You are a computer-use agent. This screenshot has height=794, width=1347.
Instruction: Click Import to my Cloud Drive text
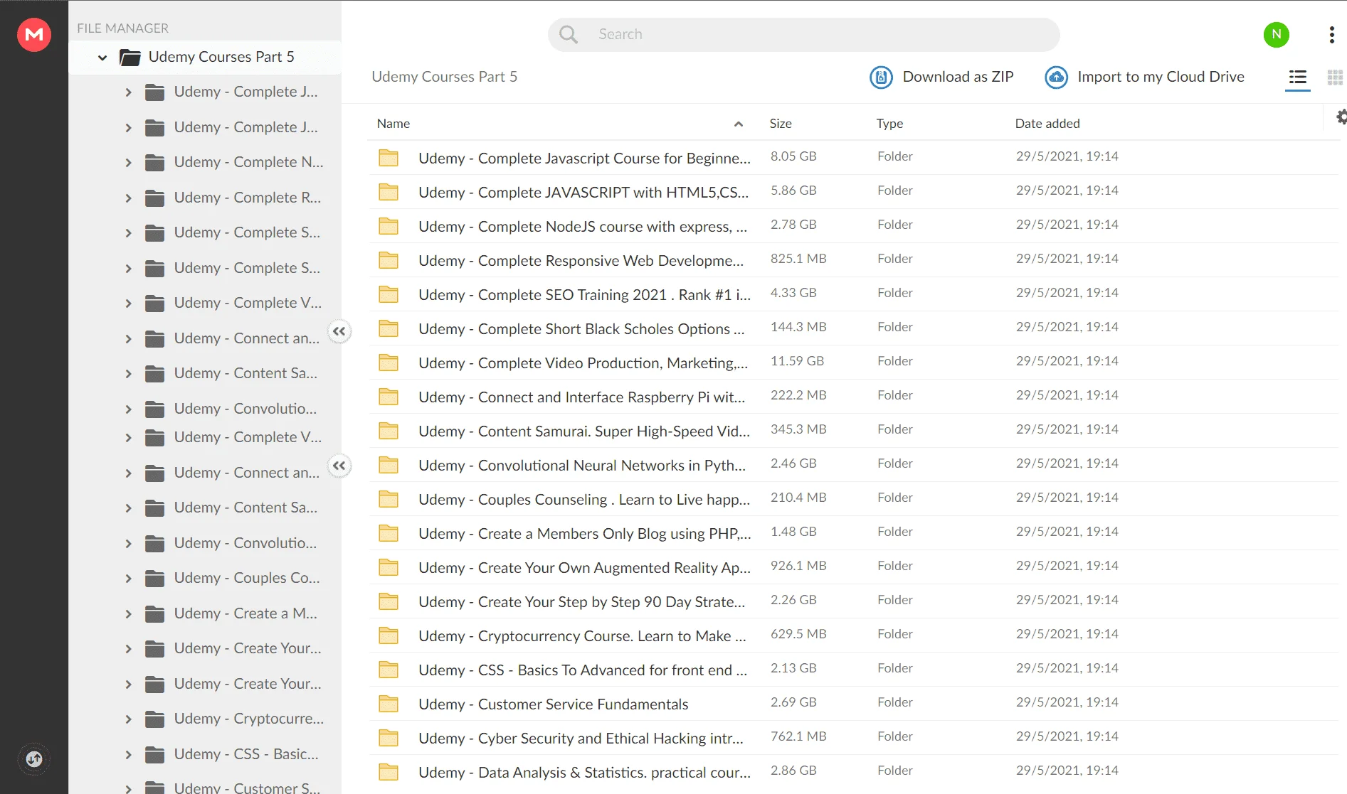(1161, 77)
